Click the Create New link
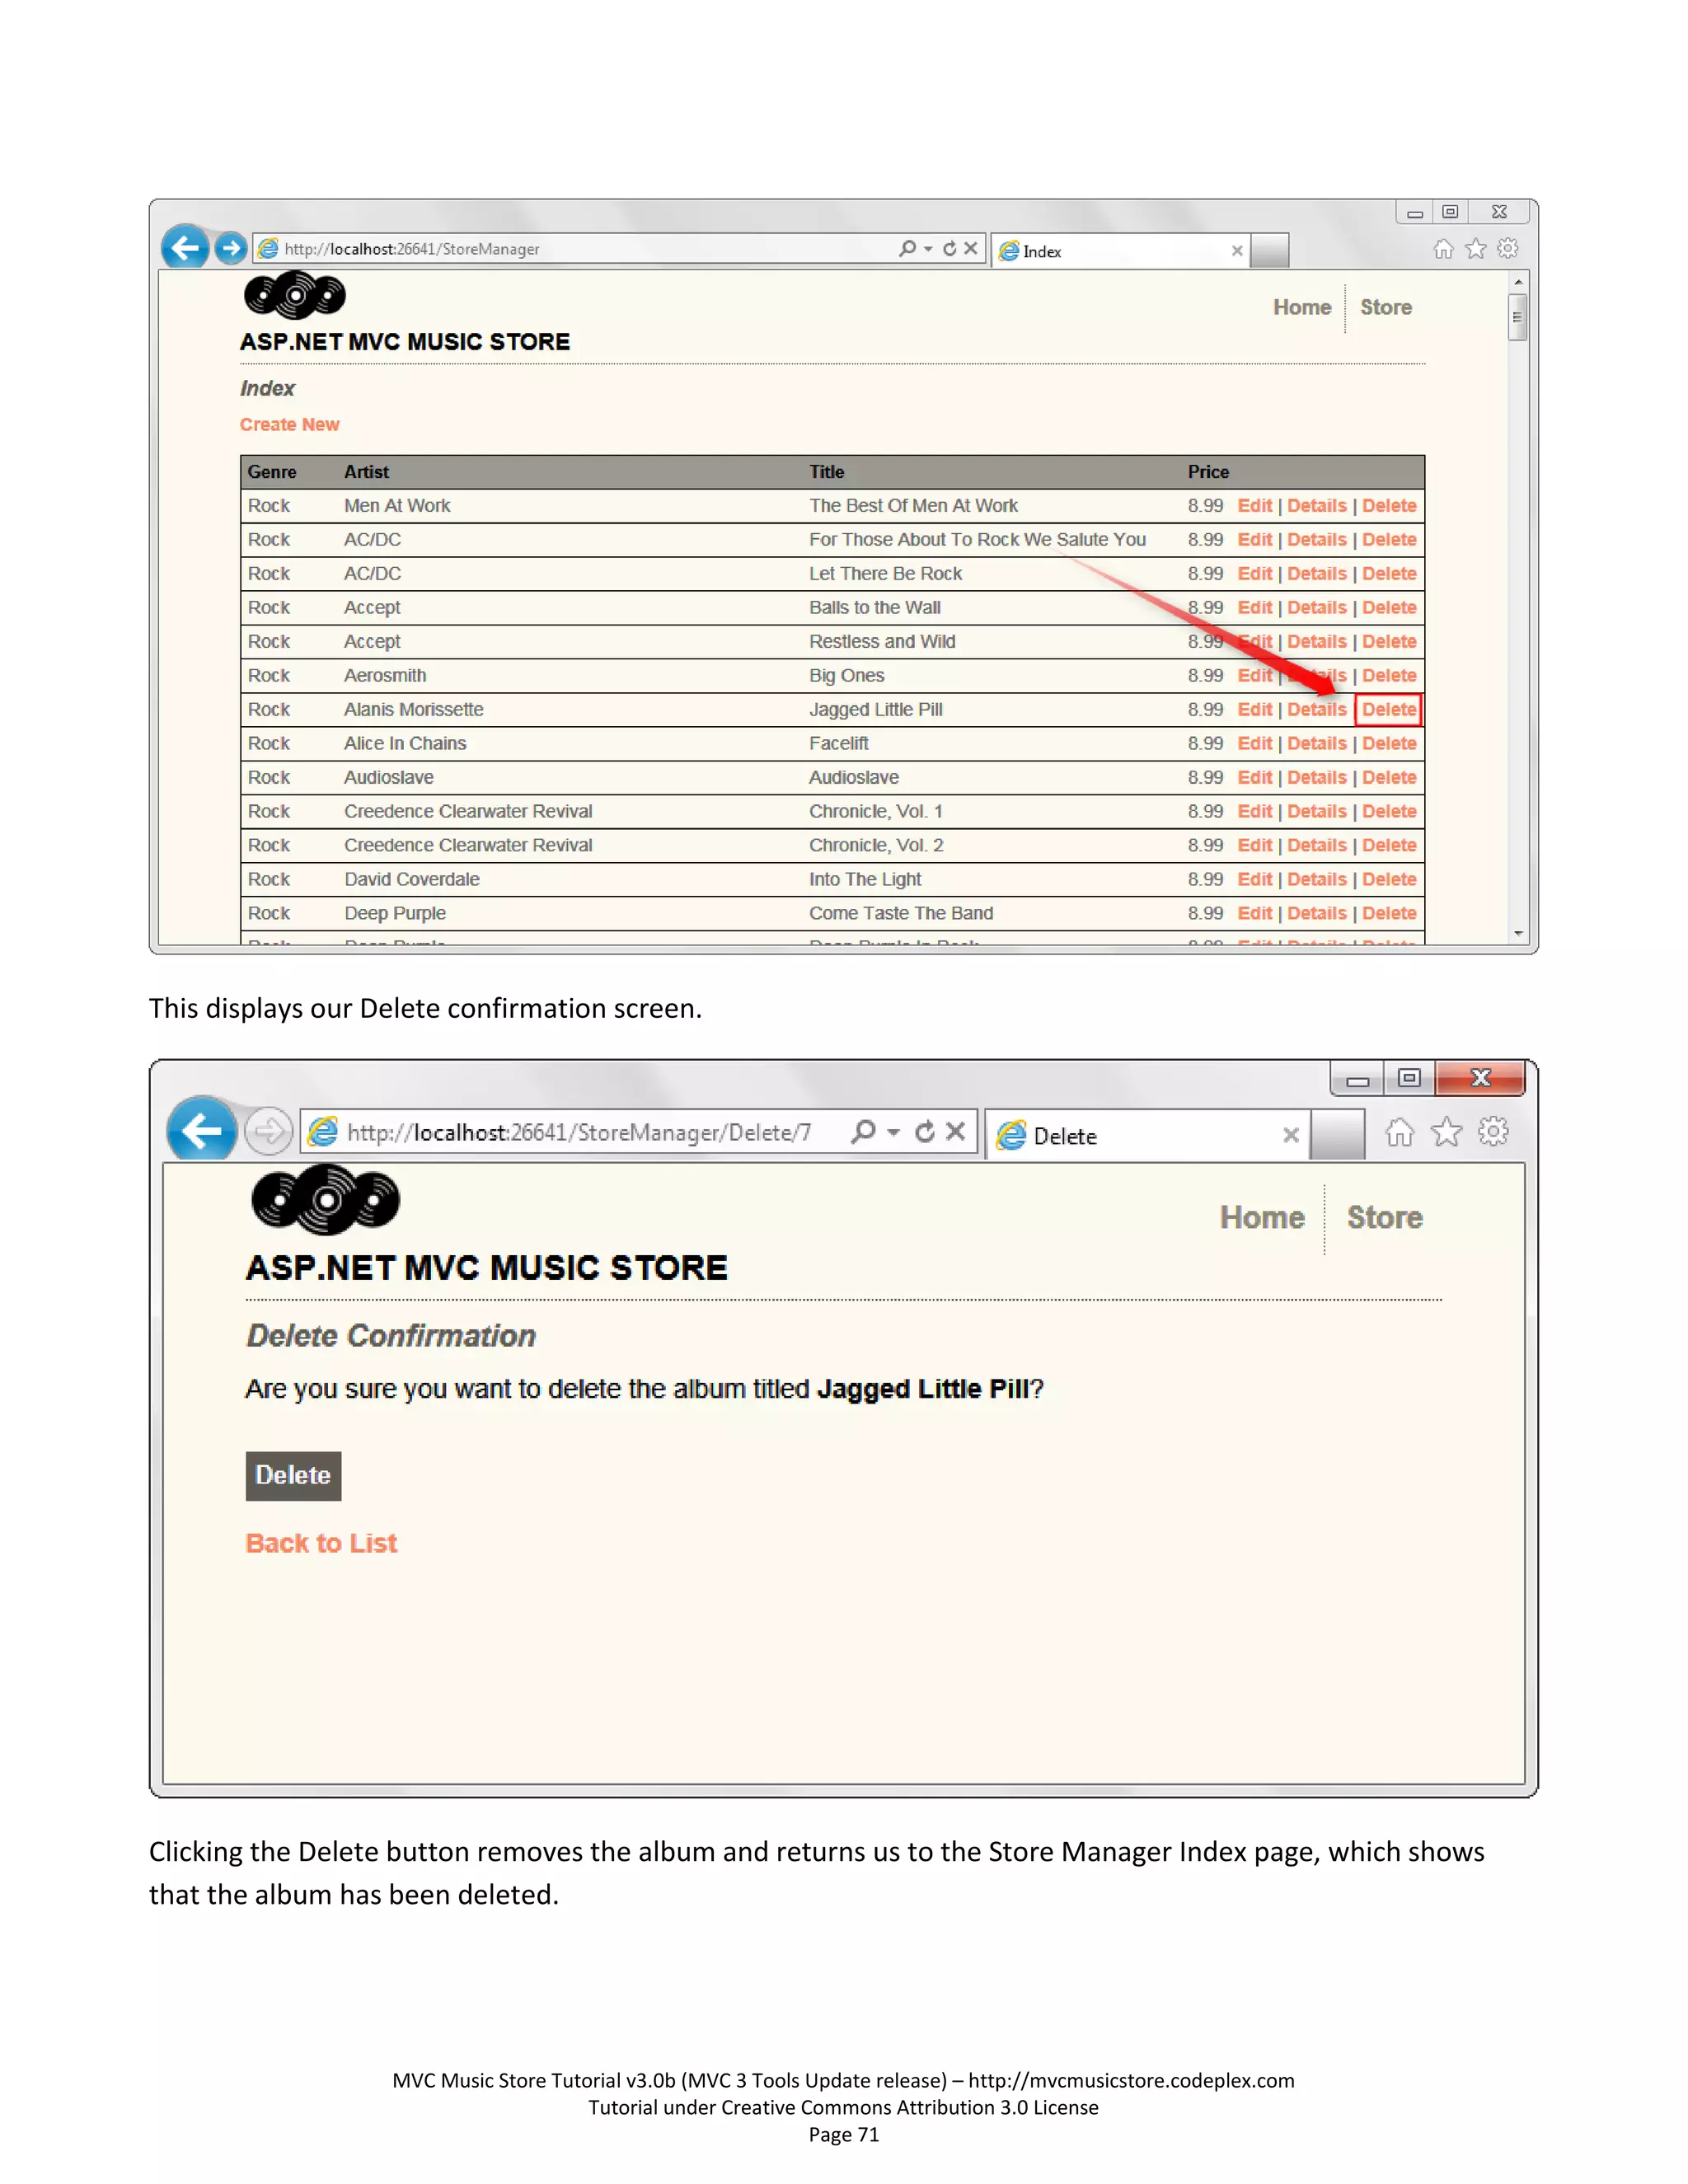1688x2184 pixels. click(x=290, y=424)
